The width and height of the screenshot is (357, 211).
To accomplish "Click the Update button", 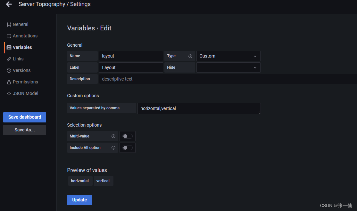I will 79,200.
